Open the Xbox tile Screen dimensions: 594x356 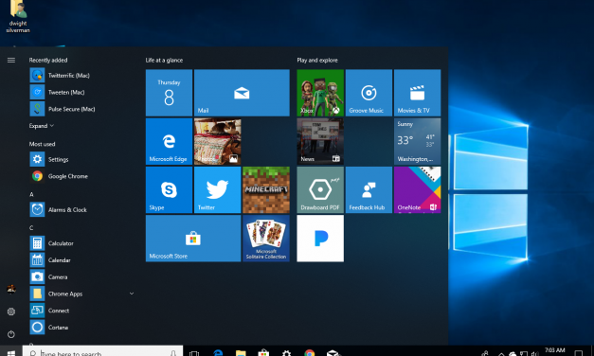320,93
